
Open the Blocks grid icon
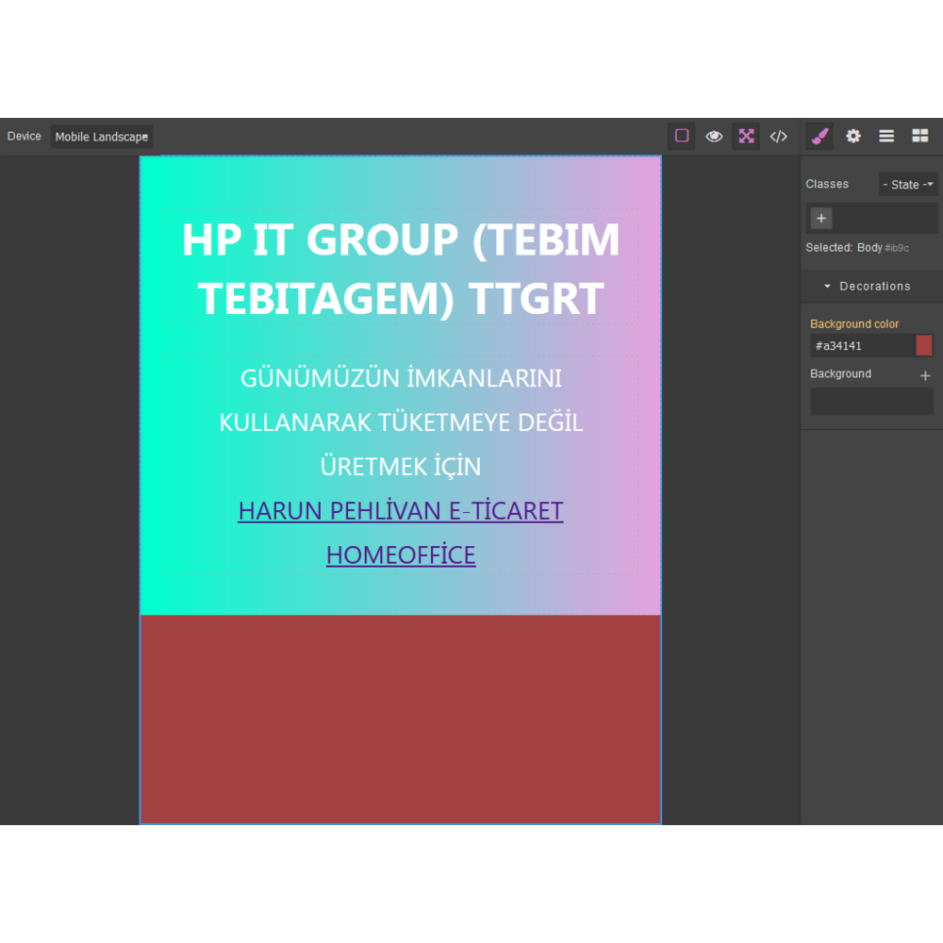[919, 136]
